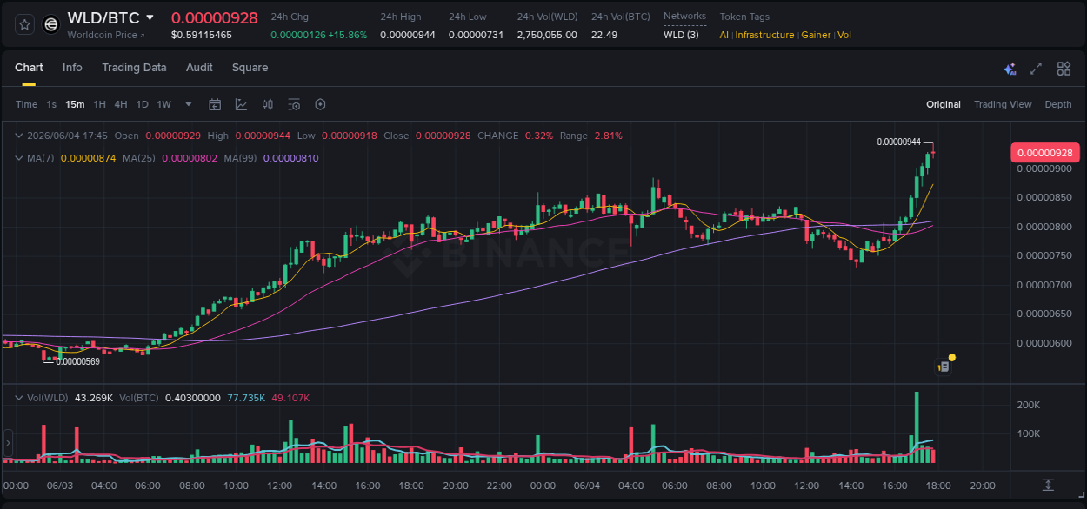Add WLD/BTC to favorites with star icon

tap(25, 24)
